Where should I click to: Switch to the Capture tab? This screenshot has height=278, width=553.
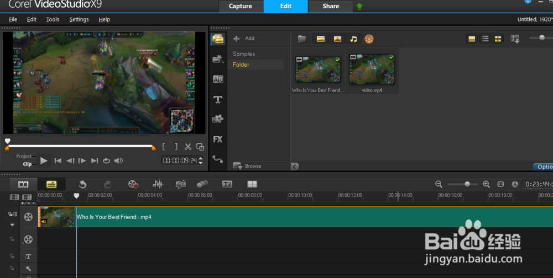coord(241,6)
